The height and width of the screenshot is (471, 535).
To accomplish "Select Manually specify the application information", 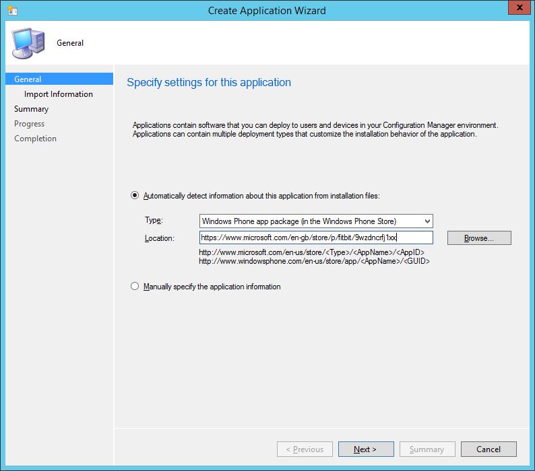I will click(135, 286).
